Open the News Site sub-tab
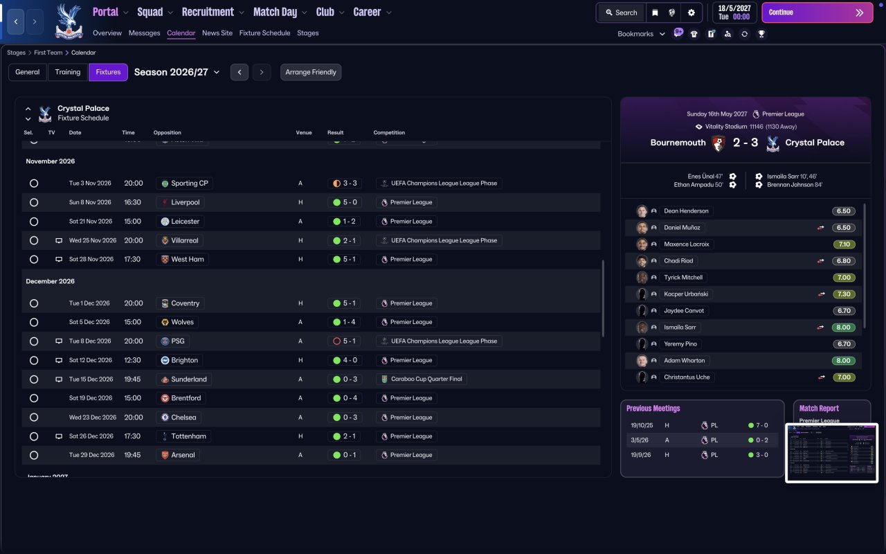This screenshot has width=886, height=554. click(217, 33)
